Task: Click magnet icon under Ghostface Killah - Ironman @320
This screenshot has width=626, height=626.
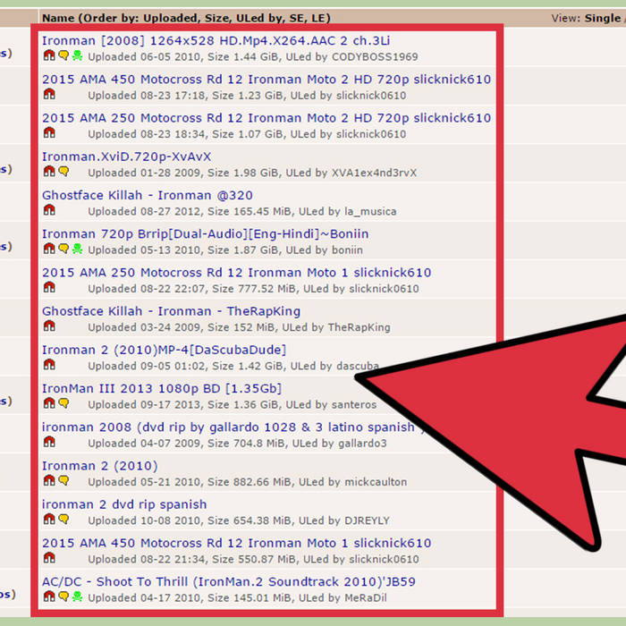Action: pos(49,210)
